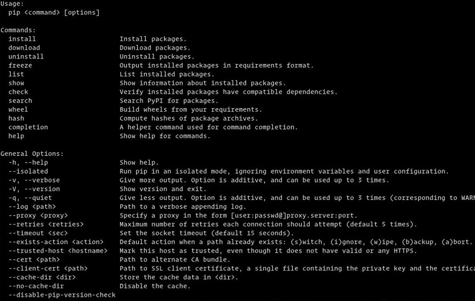The height and width of the screenshot is (301, 475).
Task: Click the '--timeout <sec>' option
Action: (40, 233)
